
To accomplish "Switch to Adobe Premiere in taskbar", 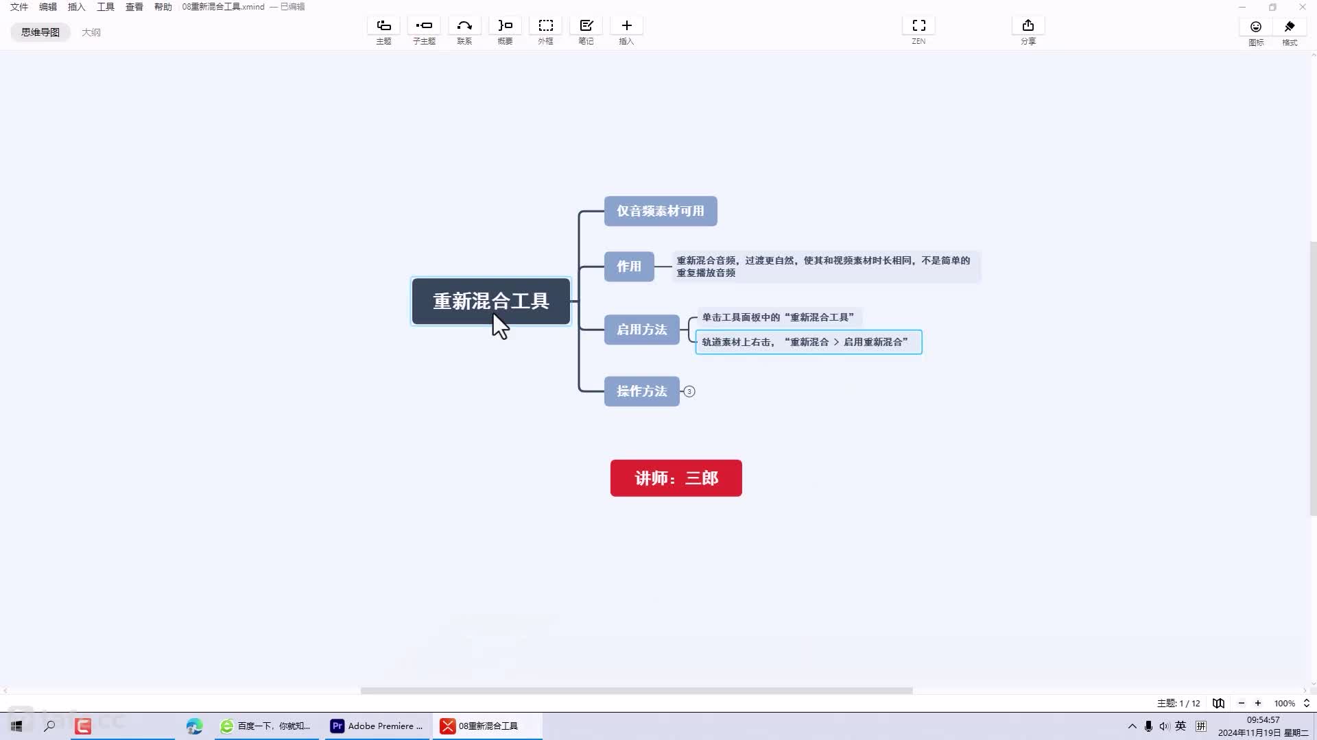I will pos(376,726).
